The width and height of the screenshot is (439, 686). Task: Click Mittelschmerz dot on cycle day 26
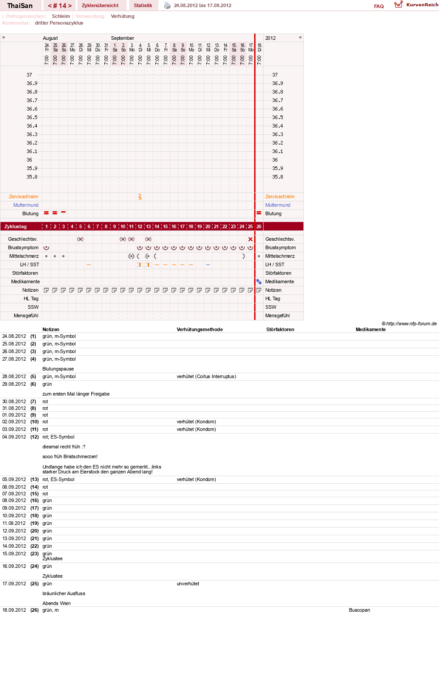tap(259, 256)
